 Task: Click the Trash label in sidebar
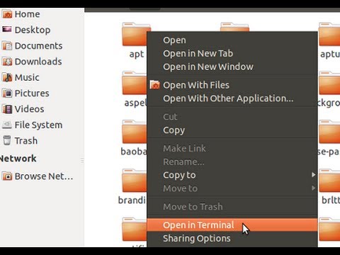[26, 141]
